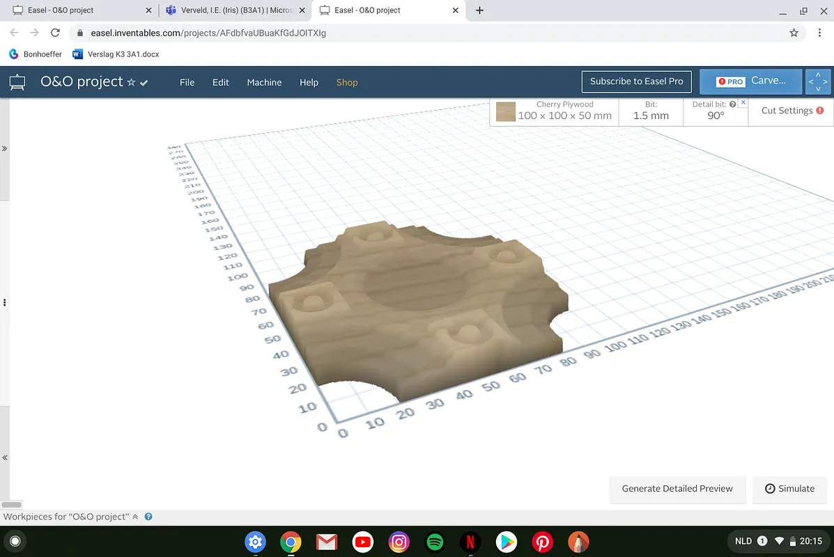This screenshot has width=834, height=557.
Task: Open the Machine menu
Action: point(264,82)
